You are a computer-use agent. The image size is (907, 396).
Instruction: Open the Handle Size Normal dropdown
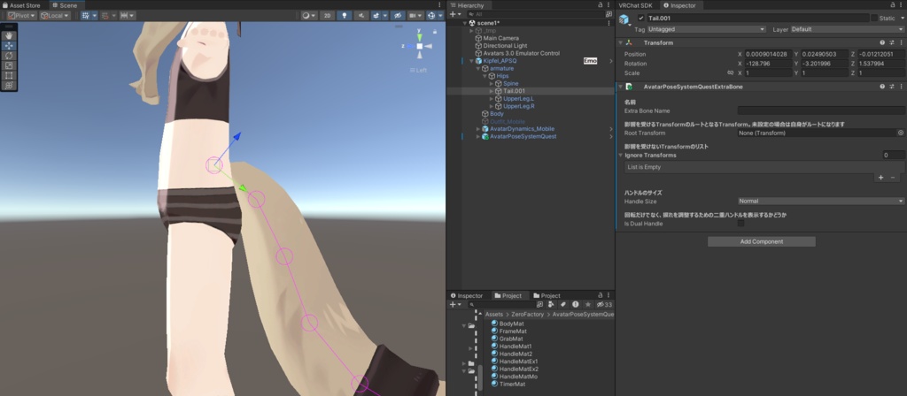(821, 201)
